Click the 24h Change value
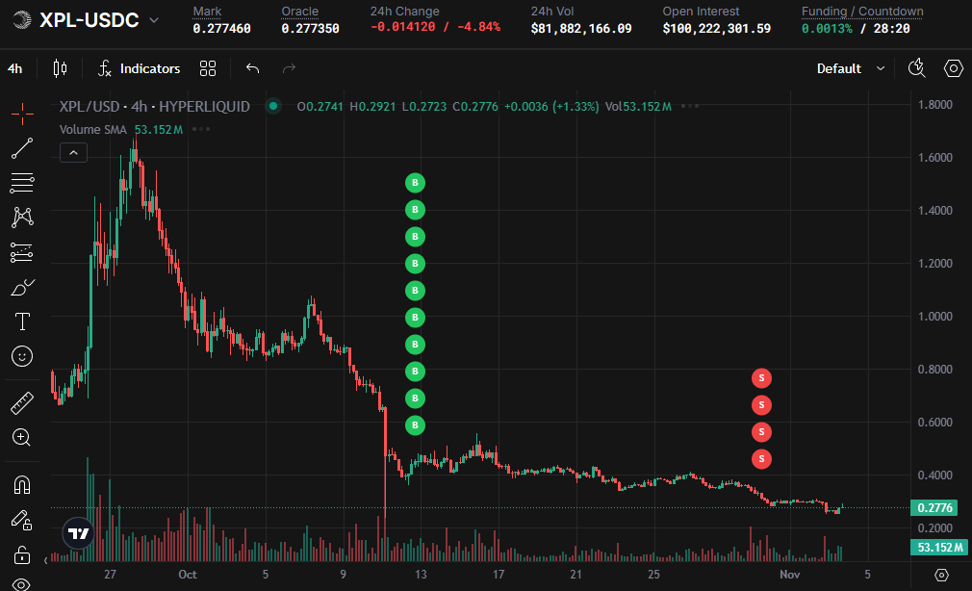Viewport: 972px width, 591px height. pos(435,27)
